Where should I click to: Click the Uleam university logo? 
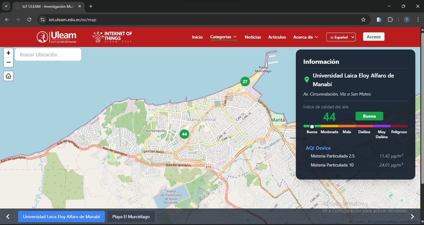tap(56, 37)
